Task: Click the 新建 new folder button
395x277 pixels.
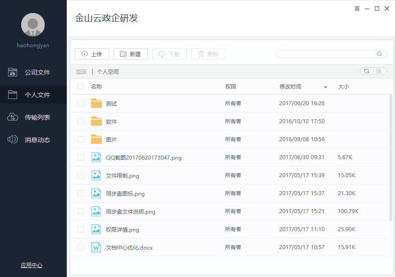Action: point(131,54)
